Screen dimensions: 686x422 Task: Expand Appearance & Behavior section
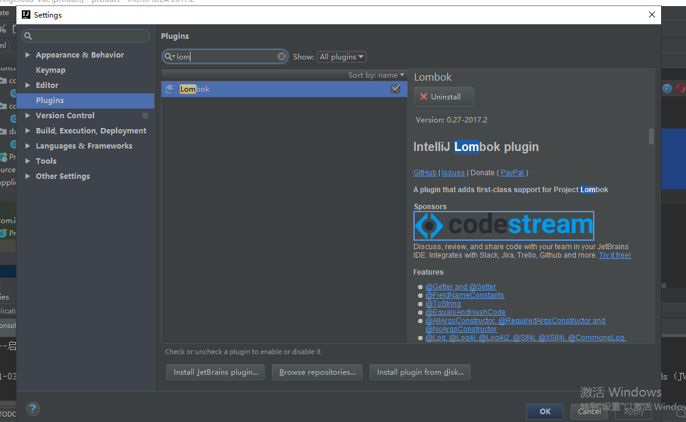pyautogui.click(x=27, y=55)
